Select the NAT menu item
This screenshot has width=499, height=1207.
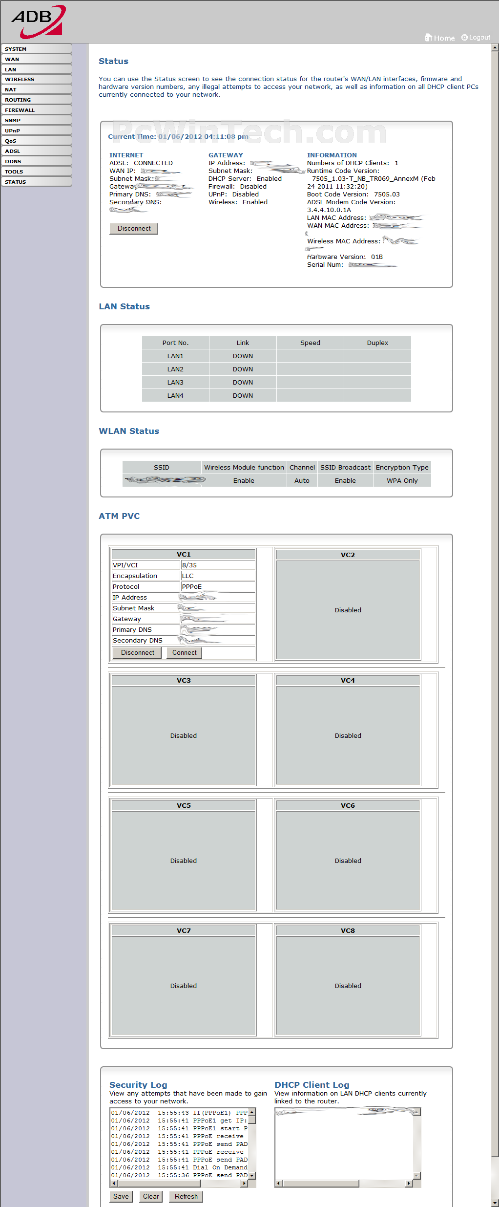37,89
